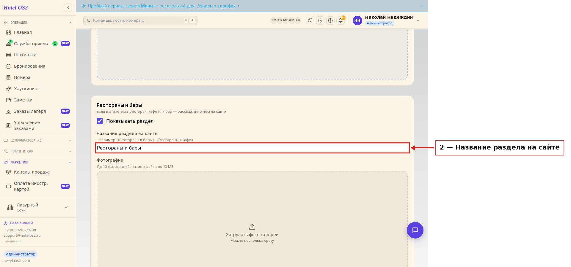571x267 pixels.
Task: Collapse the МАРКЕТИНГ section
Action: (38, 162)
